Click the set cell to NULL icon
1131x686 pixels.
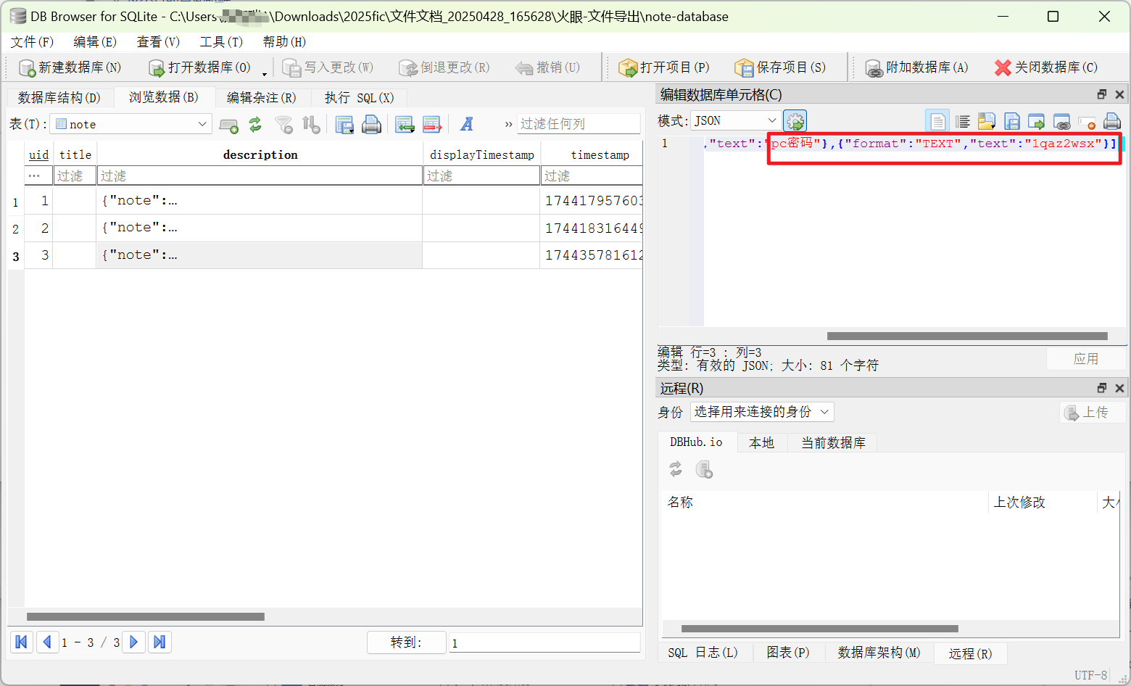point(1087,121)
